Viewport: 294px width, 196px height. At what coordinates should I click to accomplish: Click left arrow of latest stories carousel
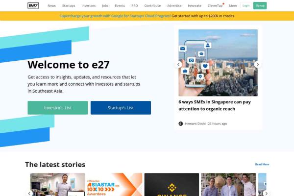coord(29,194)
